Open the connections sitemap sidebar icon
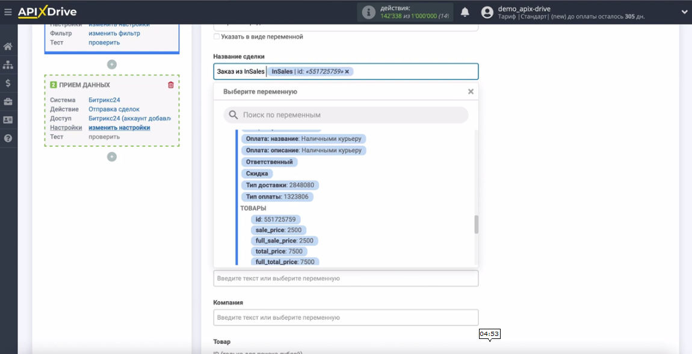This screenshot has height=354, width=692. (x=8, y=65)
